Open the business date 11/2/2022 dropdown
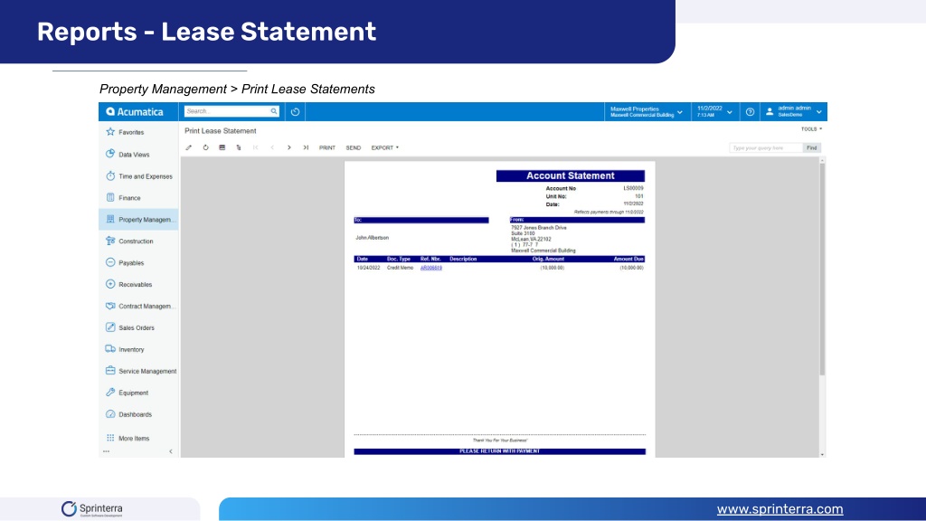The image size is (926, 521). coord(714,111)
